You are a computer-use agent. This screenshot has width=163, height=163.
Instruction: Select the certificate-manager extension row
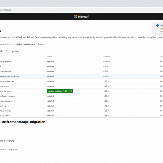pos(81,96)
